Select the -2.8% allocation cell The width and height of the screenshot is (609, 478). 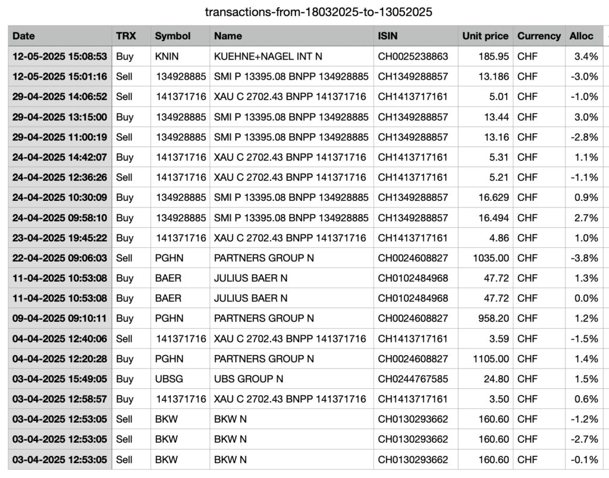point(584,137)
